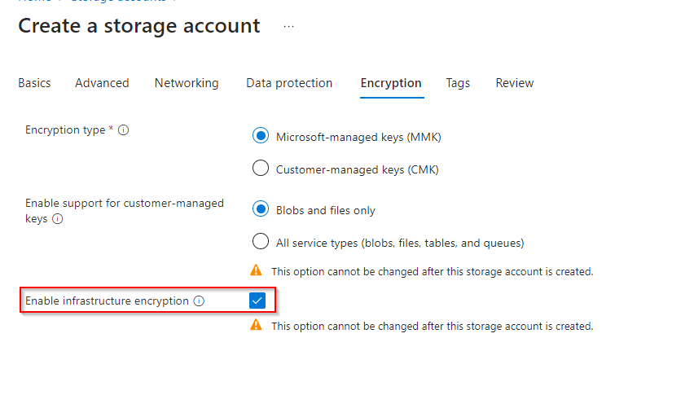Uncheck the infrastructure encryption checkbox
The image size is (694, 395).
point(257,301)
